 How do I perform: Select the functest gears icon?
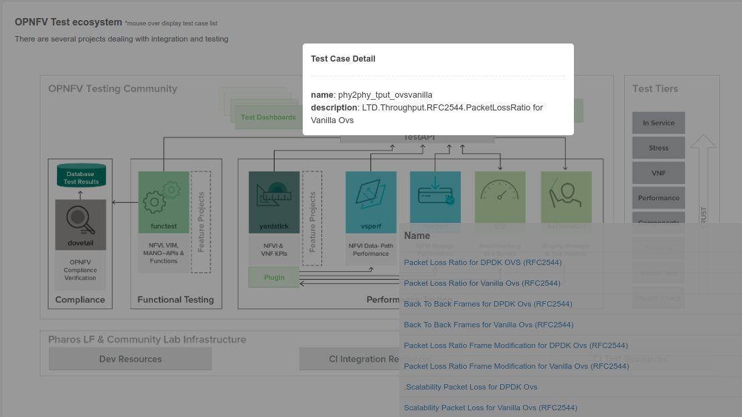(163, 197)
